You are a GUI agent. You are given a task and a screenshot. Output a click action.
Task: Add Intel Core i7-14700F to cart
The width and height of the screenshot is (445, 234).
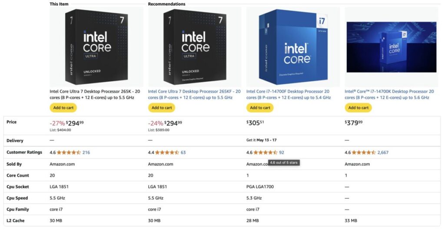point(260,107)
